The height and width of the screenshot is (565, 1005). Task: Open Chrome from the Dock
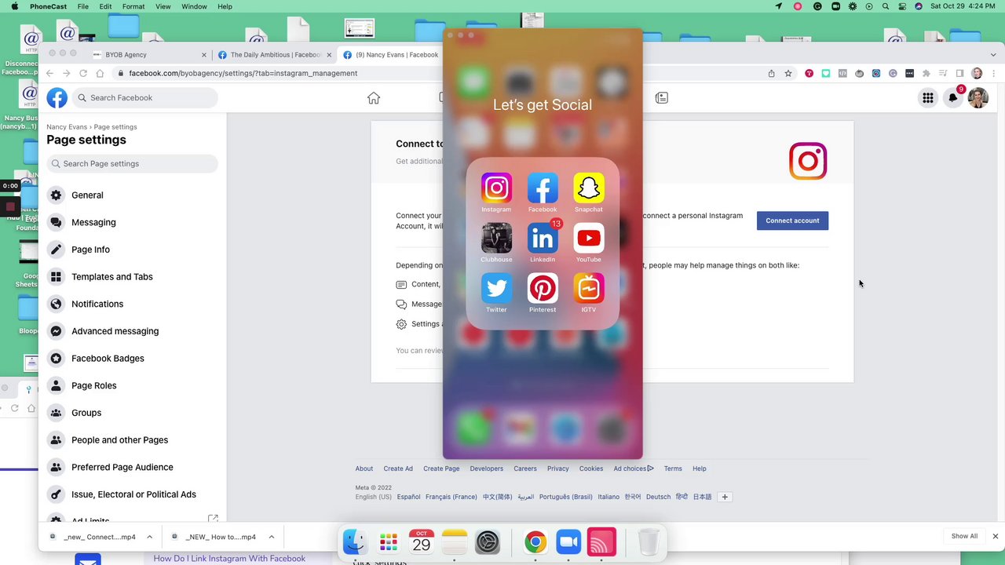[x=535, y=542]
